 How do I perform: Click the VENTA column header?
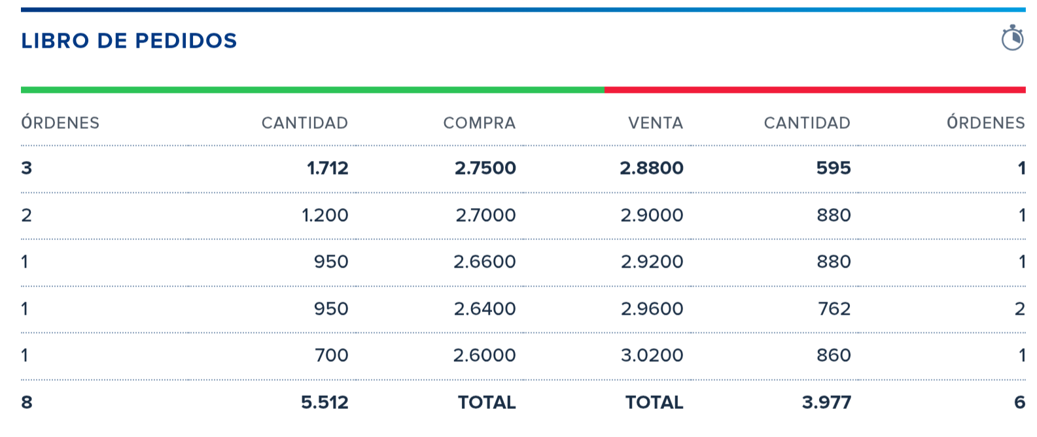pos(655,123)
